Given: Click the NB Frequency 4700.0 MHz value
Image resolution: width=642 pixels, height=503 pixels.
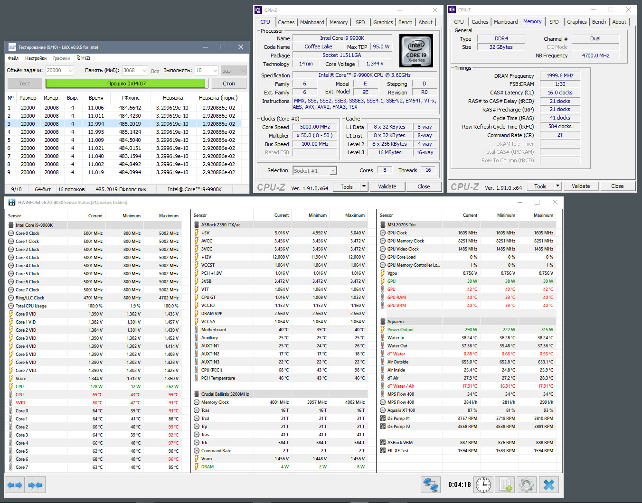Looking at the screenshot, I should click(x=595, y=56).
